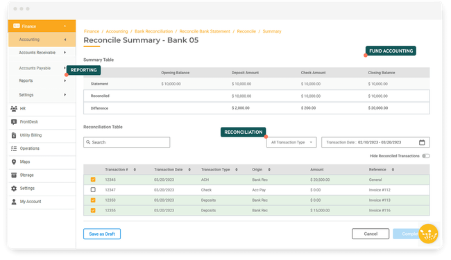451x260 pixels.
Task: Select the $ 20,500.00 amount cell
Action: (320, 180)
